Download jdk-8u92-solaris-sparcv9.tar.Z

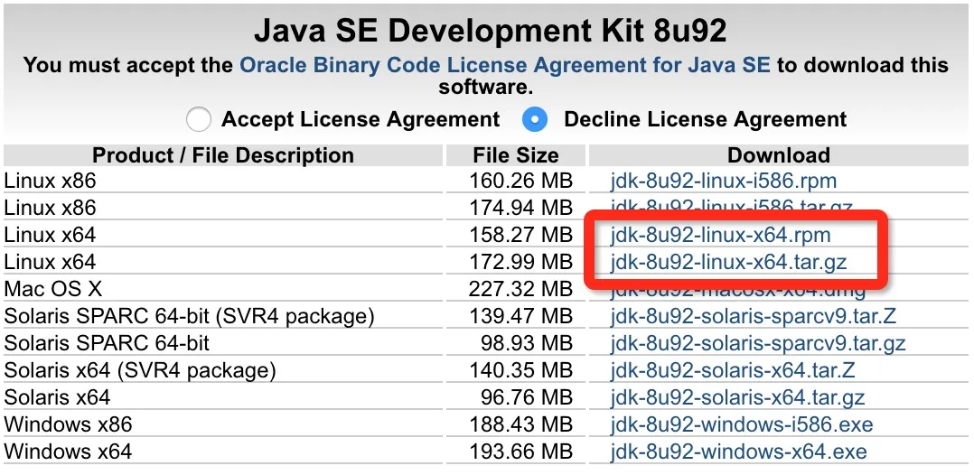(754, 317)
